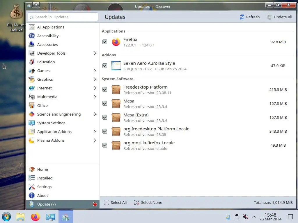Click the Education books icon
The image size is (298, 223).
32,62
